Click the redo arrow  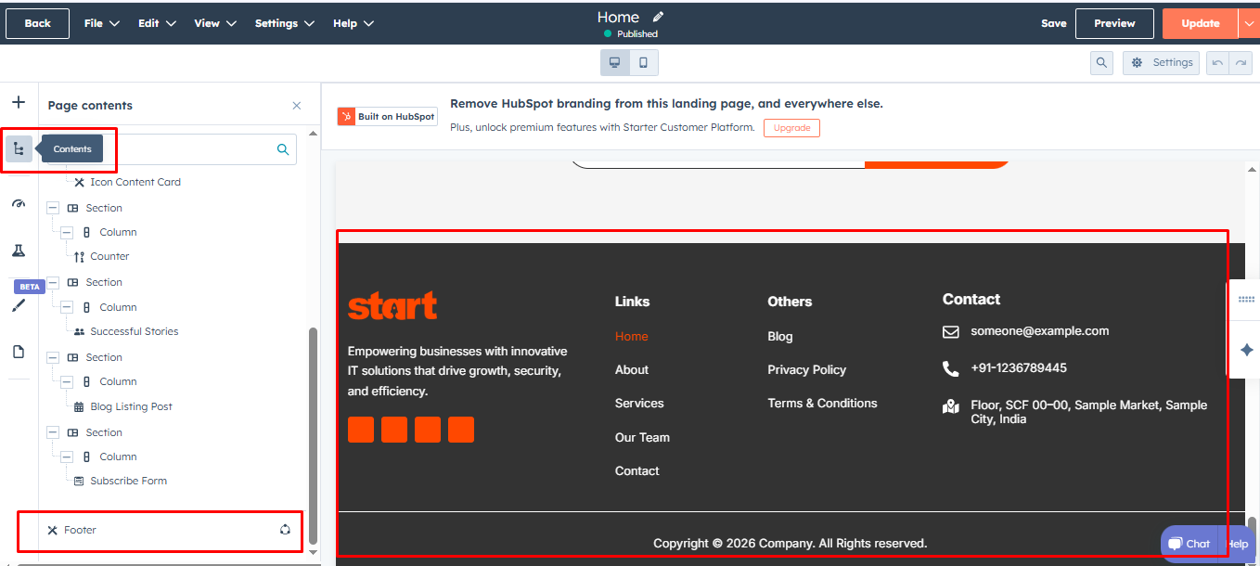[1241, 63]
